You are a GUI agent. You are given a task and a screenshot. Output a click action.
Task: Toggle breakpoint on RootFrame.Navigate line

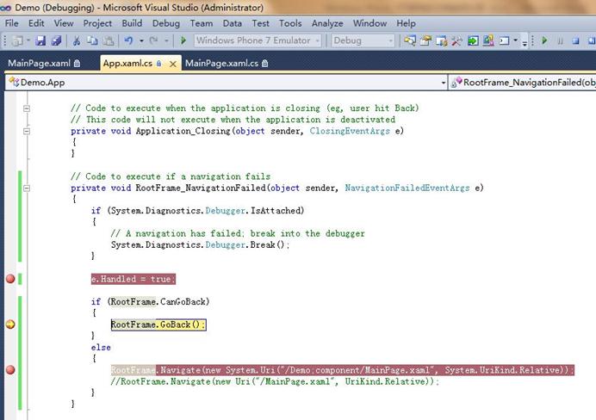coord(10,370)
